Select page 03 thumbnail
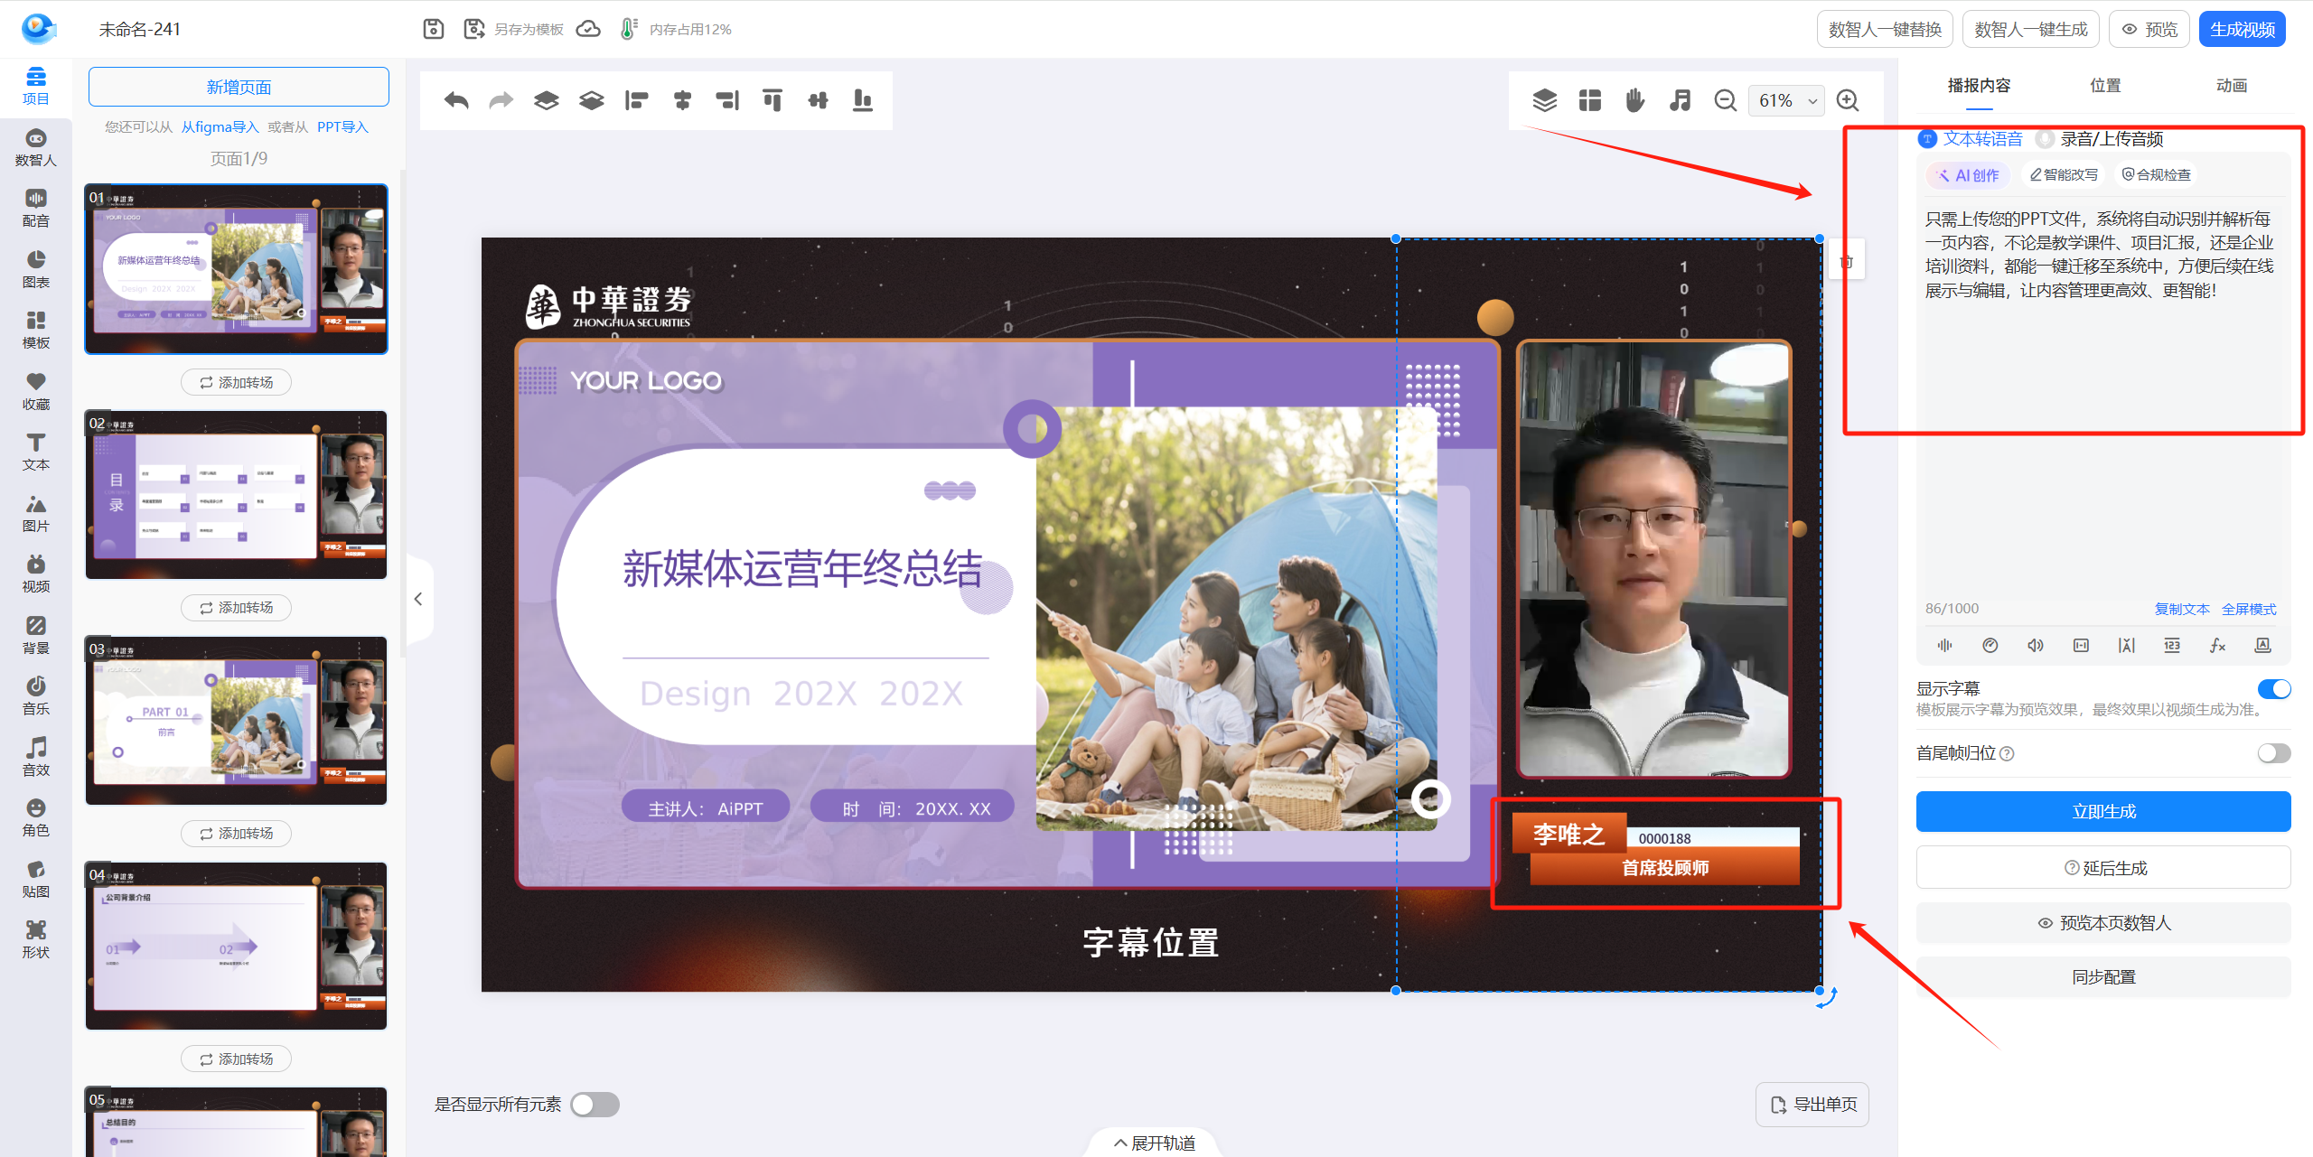The image size is (2313, 1157). (x=237, y=720)
